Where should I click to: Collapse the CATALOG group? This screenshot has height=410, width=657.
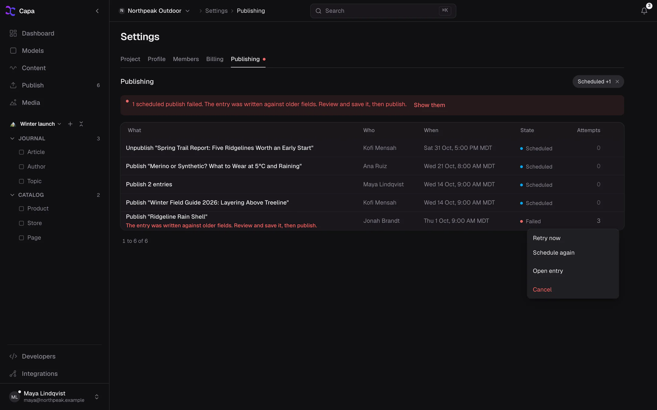click(12, 195)
